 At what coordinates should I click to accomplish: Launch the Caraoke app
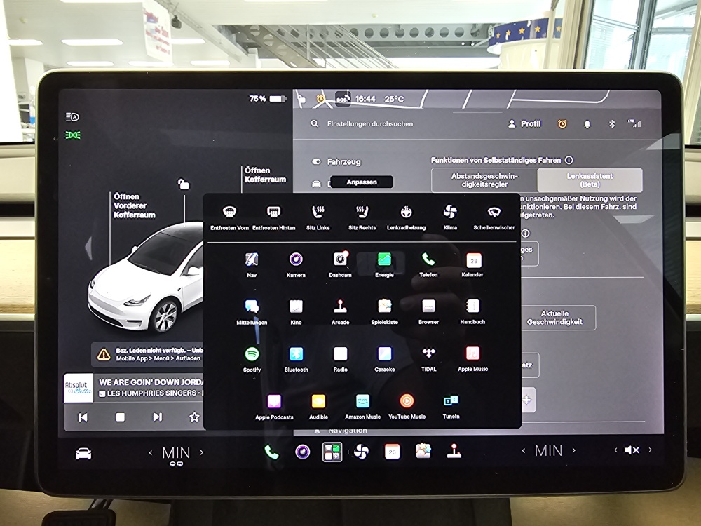click(384, 360)
